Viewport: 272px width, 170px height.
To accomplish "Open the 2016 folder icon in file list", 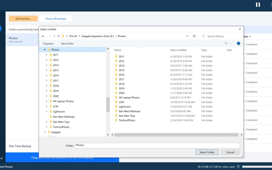I will click(116, 75).
